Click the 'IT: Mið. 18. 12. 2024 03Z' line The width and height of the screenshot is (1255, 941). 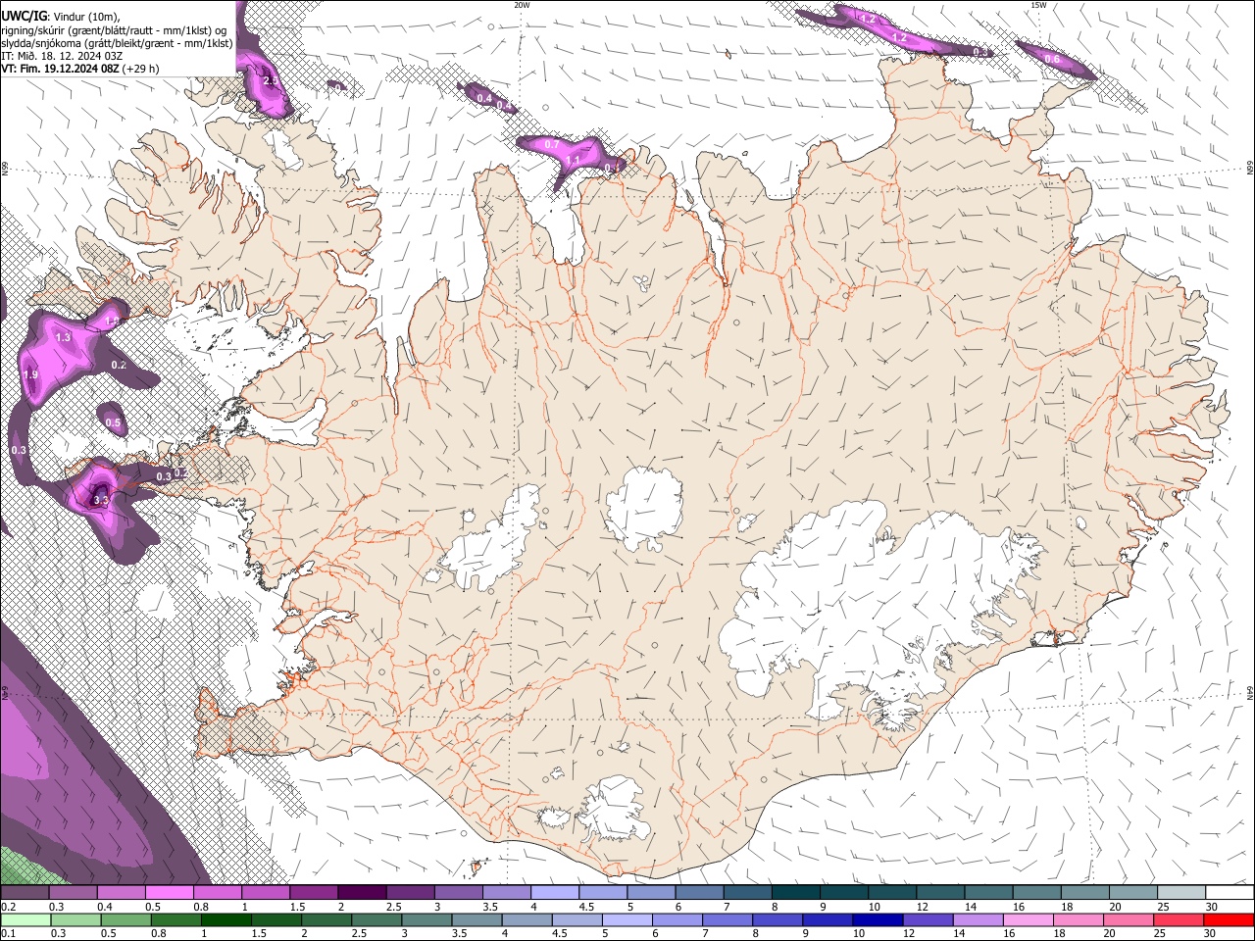pyautogui.click(x=62, y=56)
